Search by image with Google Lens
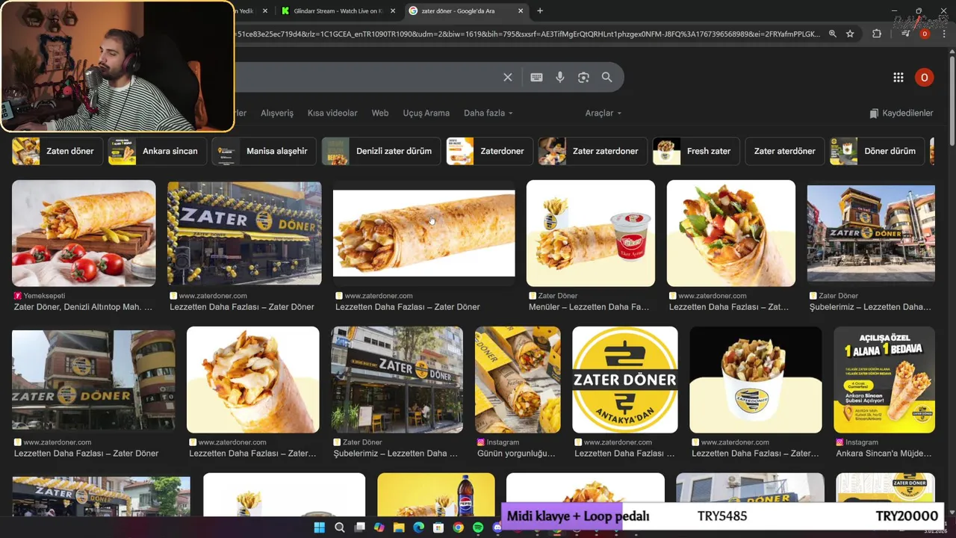This screenshot has width=956, height=538. click(x=583, y=77)
